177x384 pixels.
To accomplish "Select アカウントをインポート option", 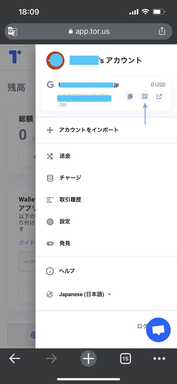I will pyautogui.click(x=106, y=130).
